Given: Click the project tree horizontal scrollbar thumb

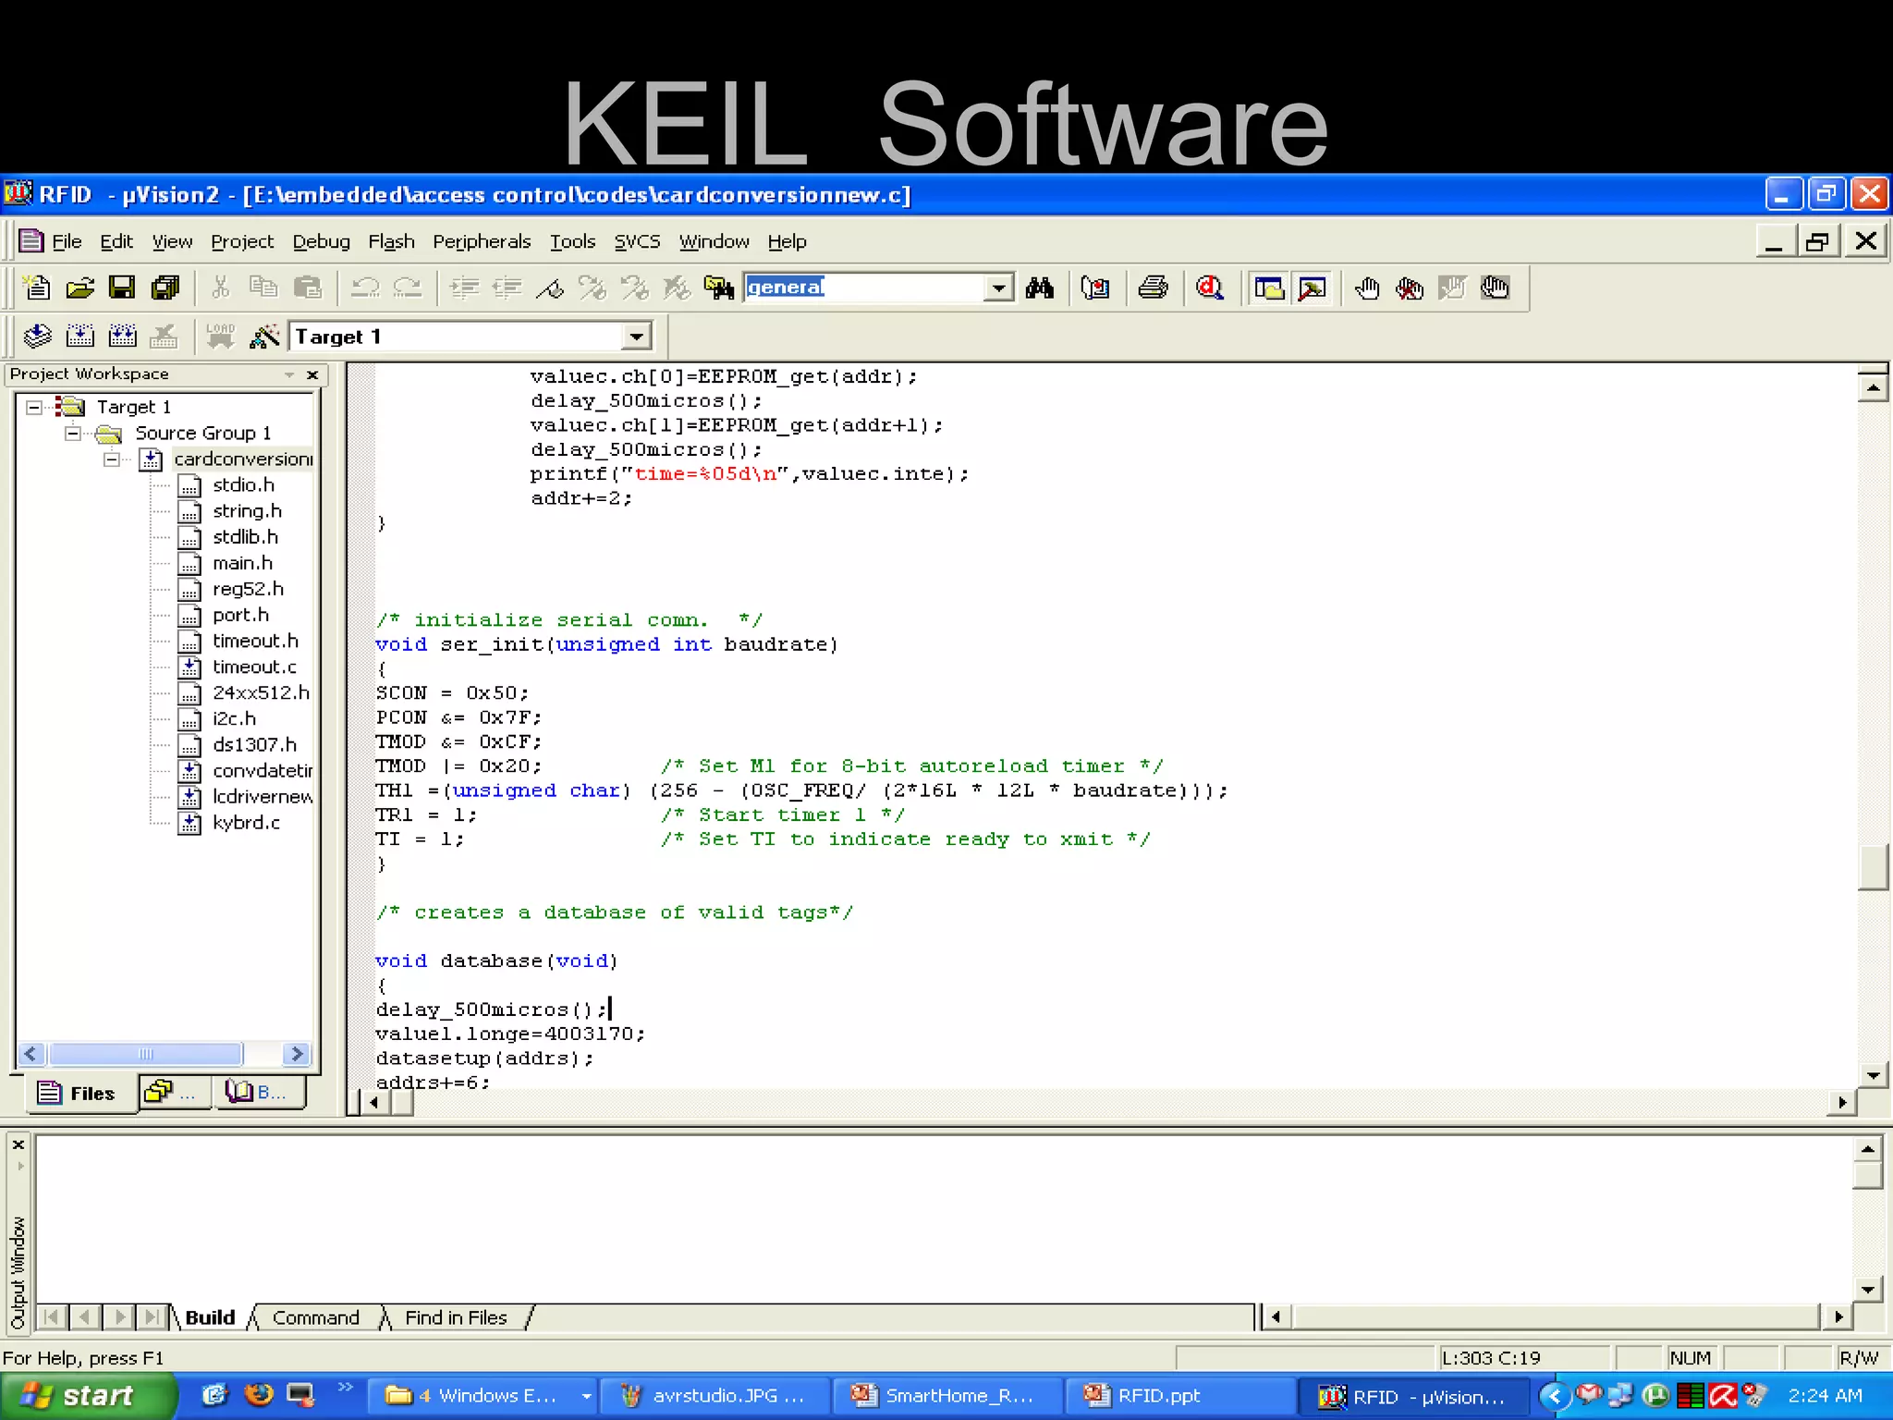Looking at the screenshot, I should pos(145,1054).
